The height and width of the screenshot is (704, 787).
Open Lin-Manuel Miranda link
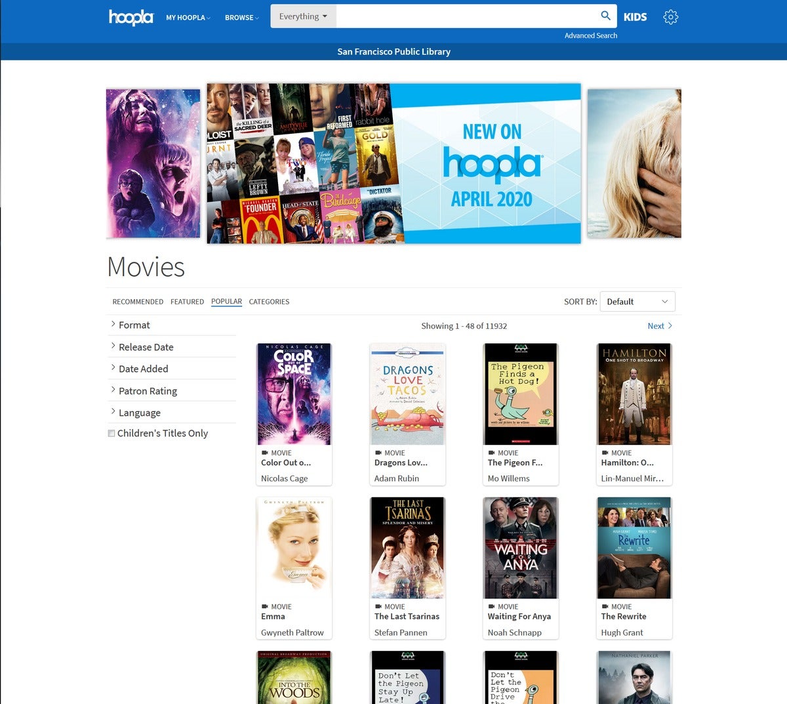[632, 478]
